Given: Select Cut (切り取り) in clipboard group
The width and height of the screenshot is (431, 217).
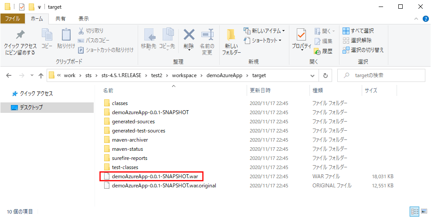Looking at the screenshot, I should (91, 31).
